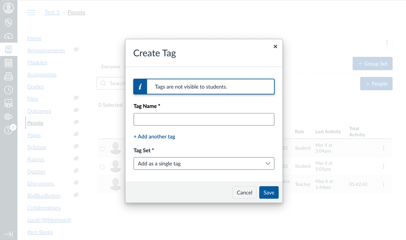
Task: Toggle visibility eye next to Announcements
Action: coord(76,50)
